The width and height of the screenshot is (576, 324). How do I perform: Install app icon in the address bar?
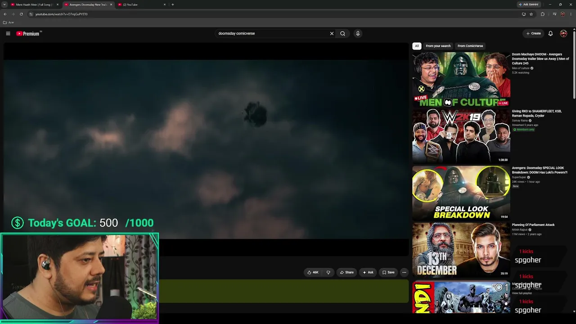coord(523,14)
